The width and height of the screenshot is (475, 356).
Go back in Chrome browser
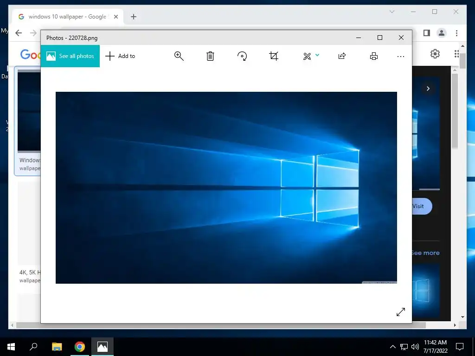(19, 33)
